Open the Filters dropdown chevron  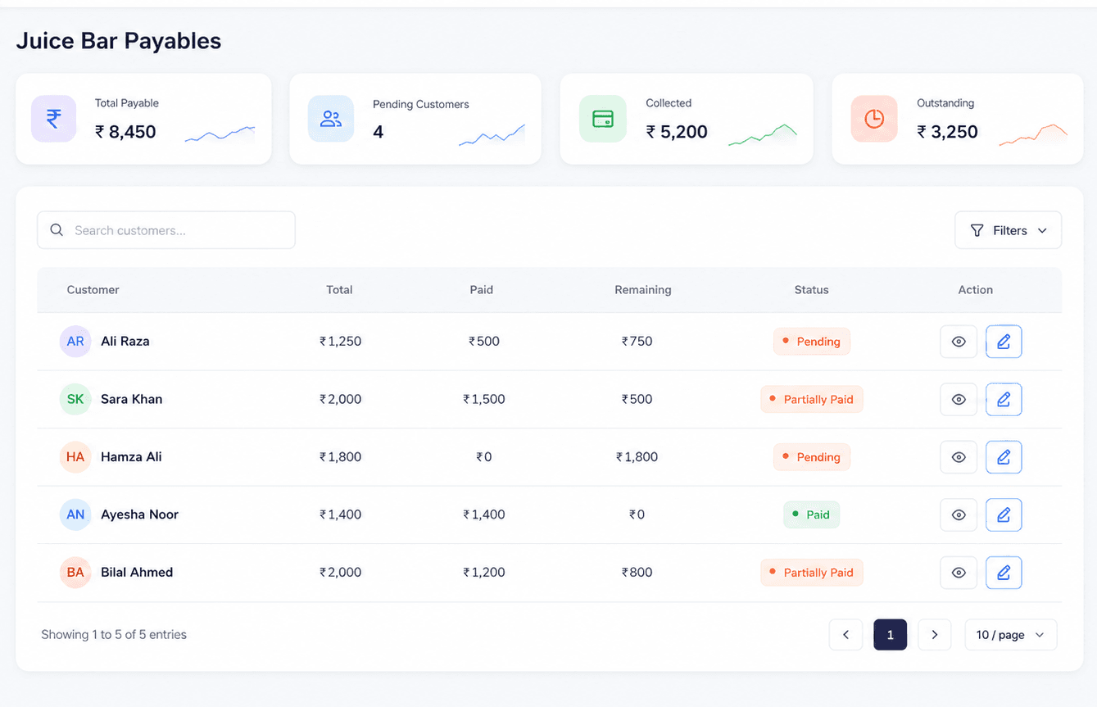[1042, 231]
